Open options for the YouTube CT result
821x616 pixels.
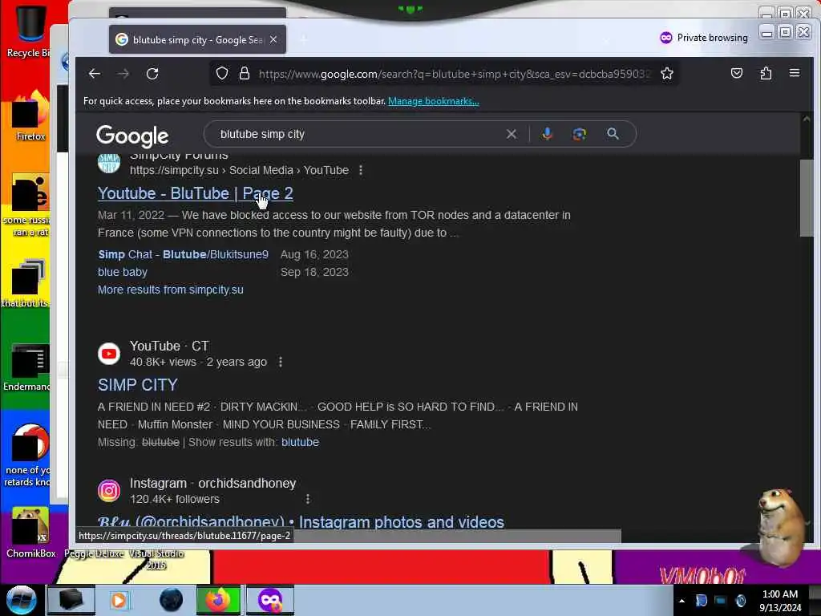(x=281, y=362)
